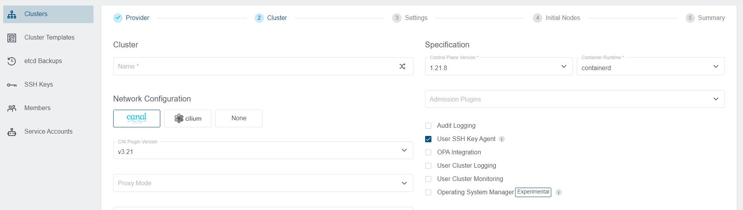Screen dimensions: 743x210
Task: Click the Experimental badge label
Action: coord(533,192)
